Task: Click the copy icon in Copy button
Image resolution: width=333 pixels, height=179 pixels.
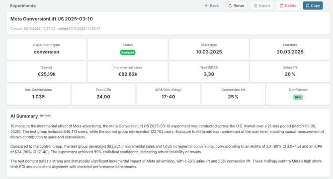Action: (308, 6)
